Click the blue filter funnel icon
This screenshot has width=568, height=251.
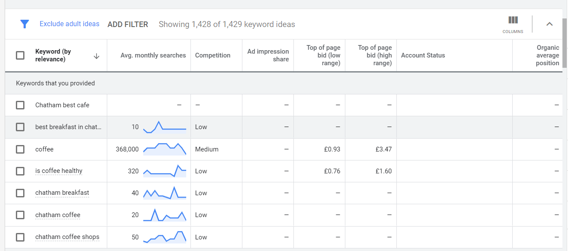(24, 24)
